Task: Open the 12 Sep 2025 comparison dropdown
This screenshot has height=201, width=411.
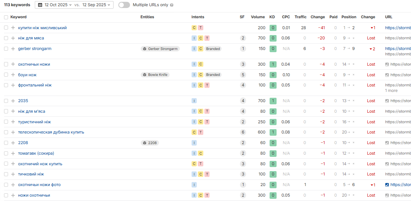Action: [96, 5]
